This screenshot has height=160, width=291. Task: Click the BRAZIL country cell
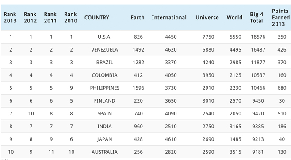(x=105, y=63)
